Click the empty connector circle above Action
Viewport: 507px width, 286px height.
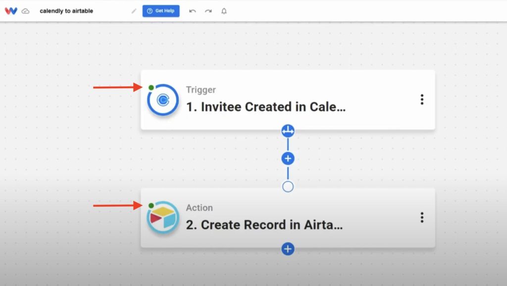point(288,187)
